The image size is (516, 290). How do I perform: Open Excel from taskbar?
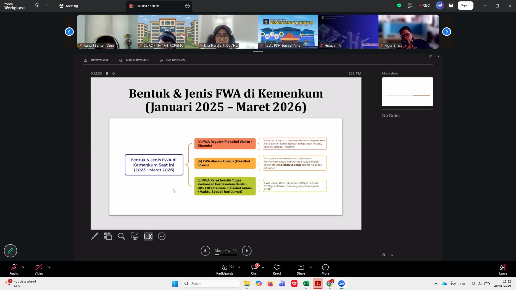306,284
